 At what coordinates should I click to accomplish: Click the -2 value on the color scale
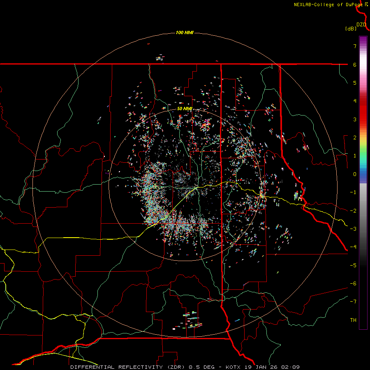(x=353, y=211)
